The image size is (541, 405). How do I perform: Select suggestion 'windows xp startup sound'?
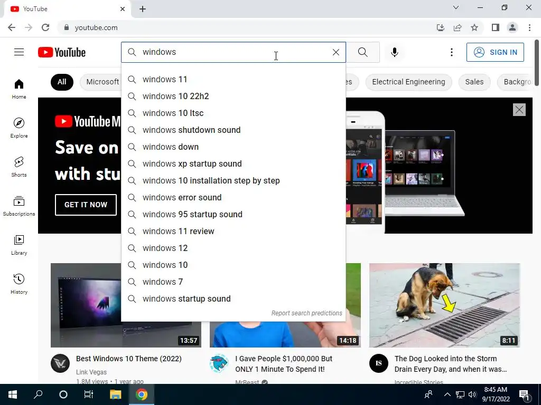point(233,163)
